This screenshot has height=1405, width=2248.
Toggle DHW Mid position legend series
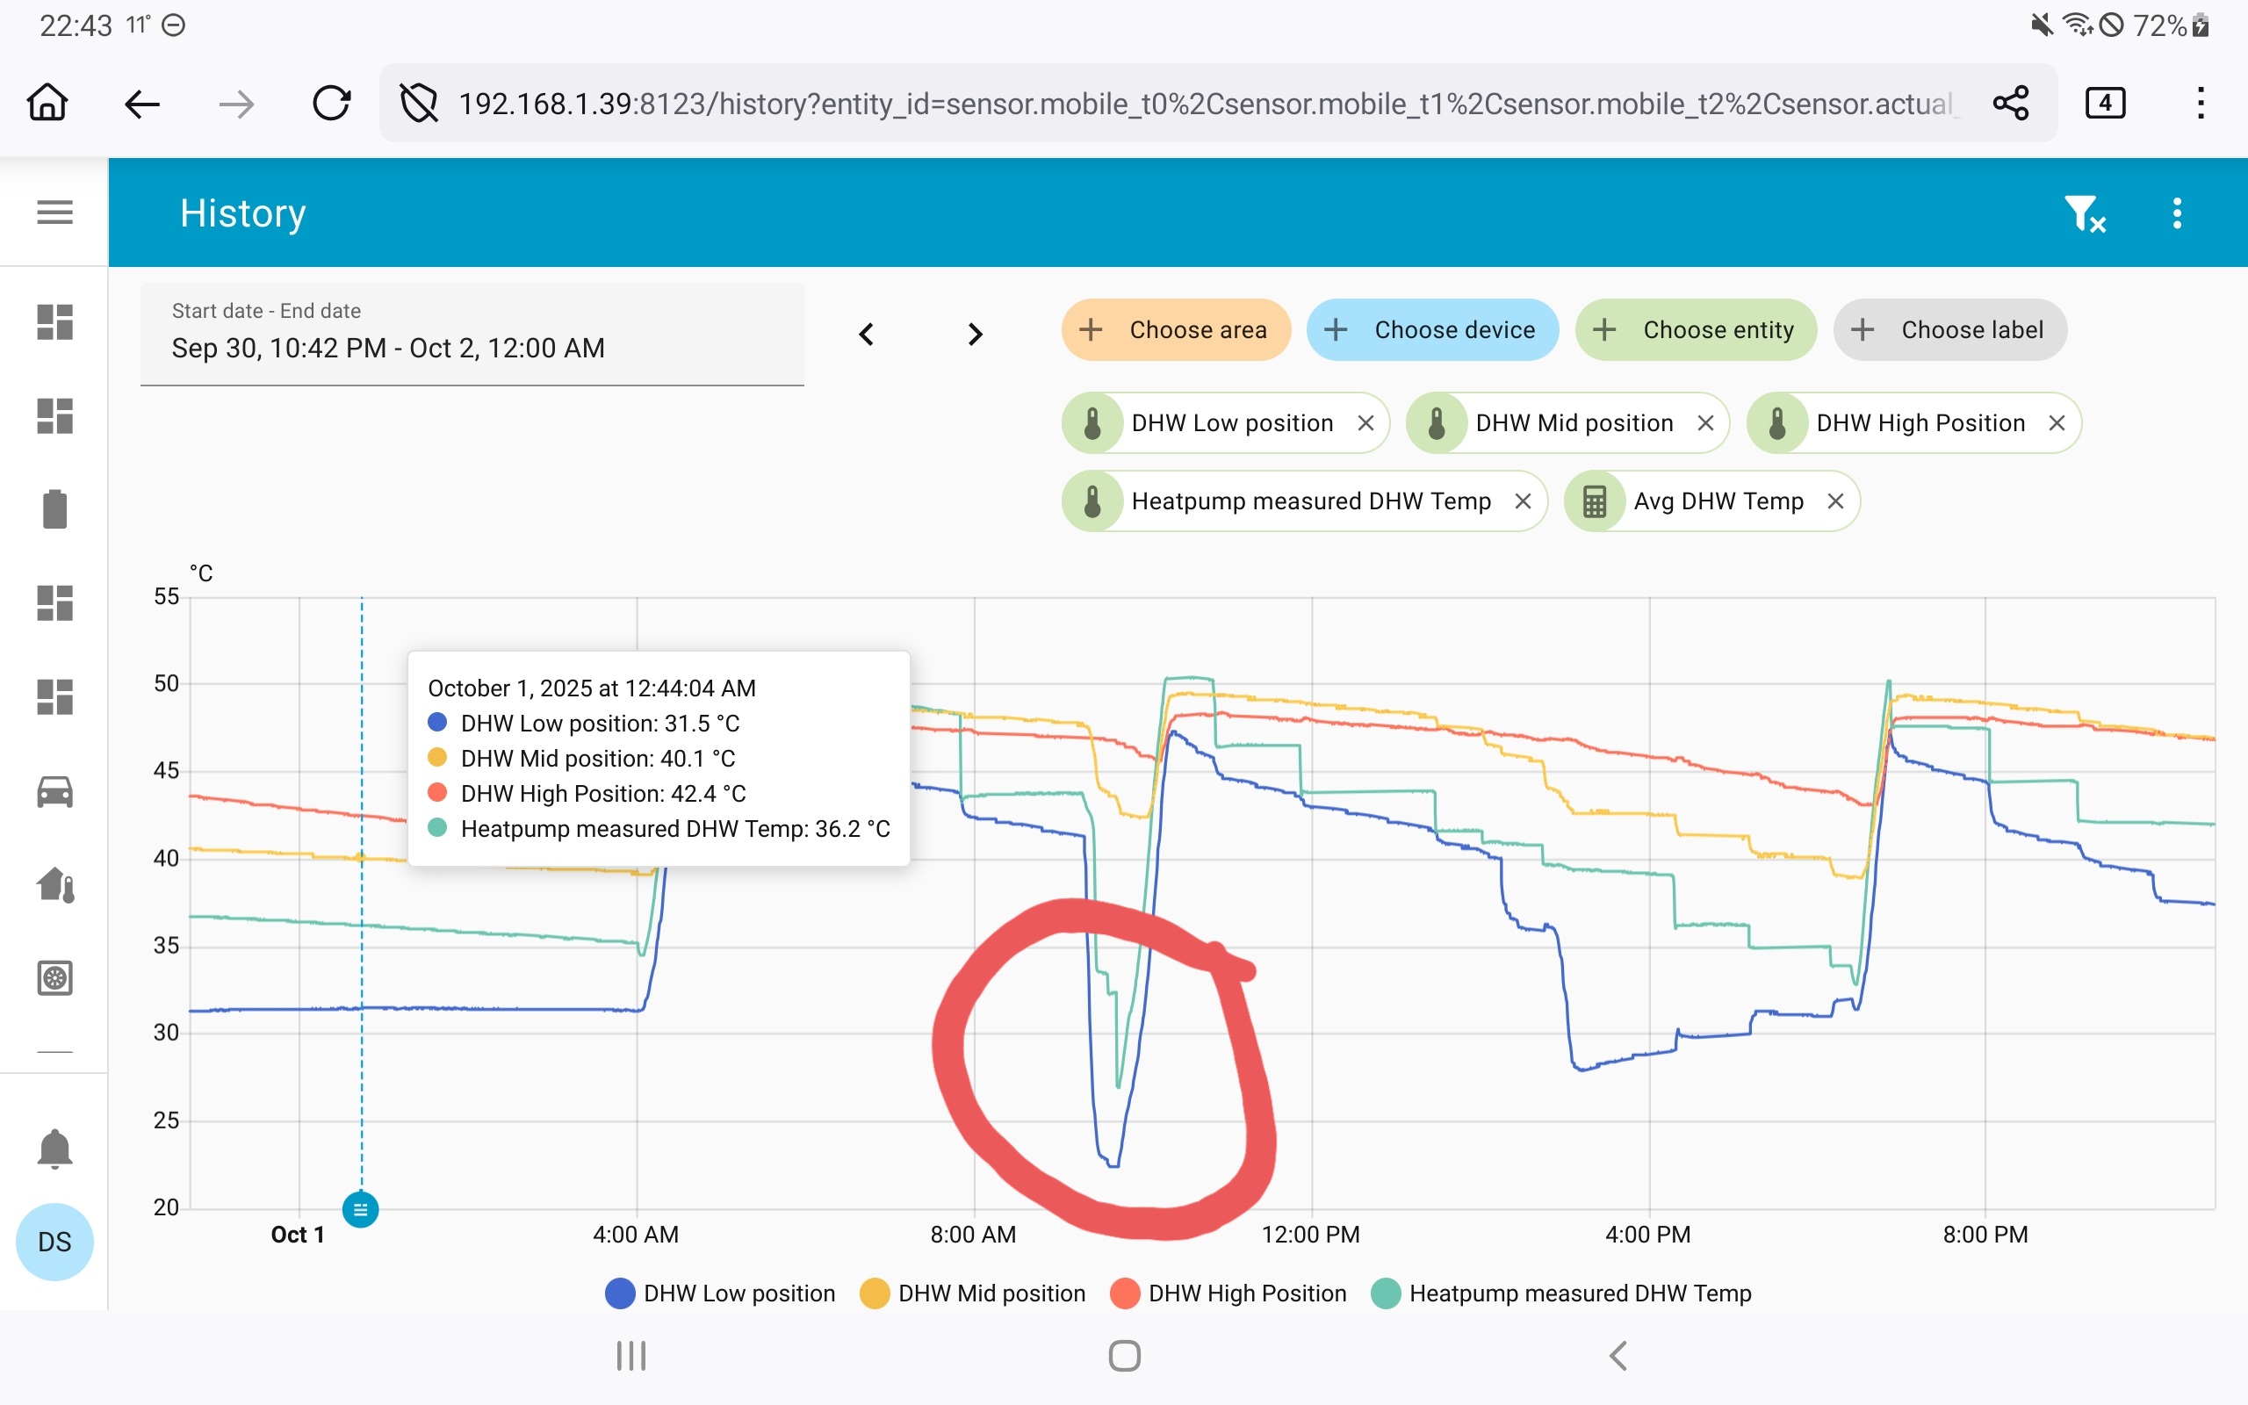[973, 1293]
